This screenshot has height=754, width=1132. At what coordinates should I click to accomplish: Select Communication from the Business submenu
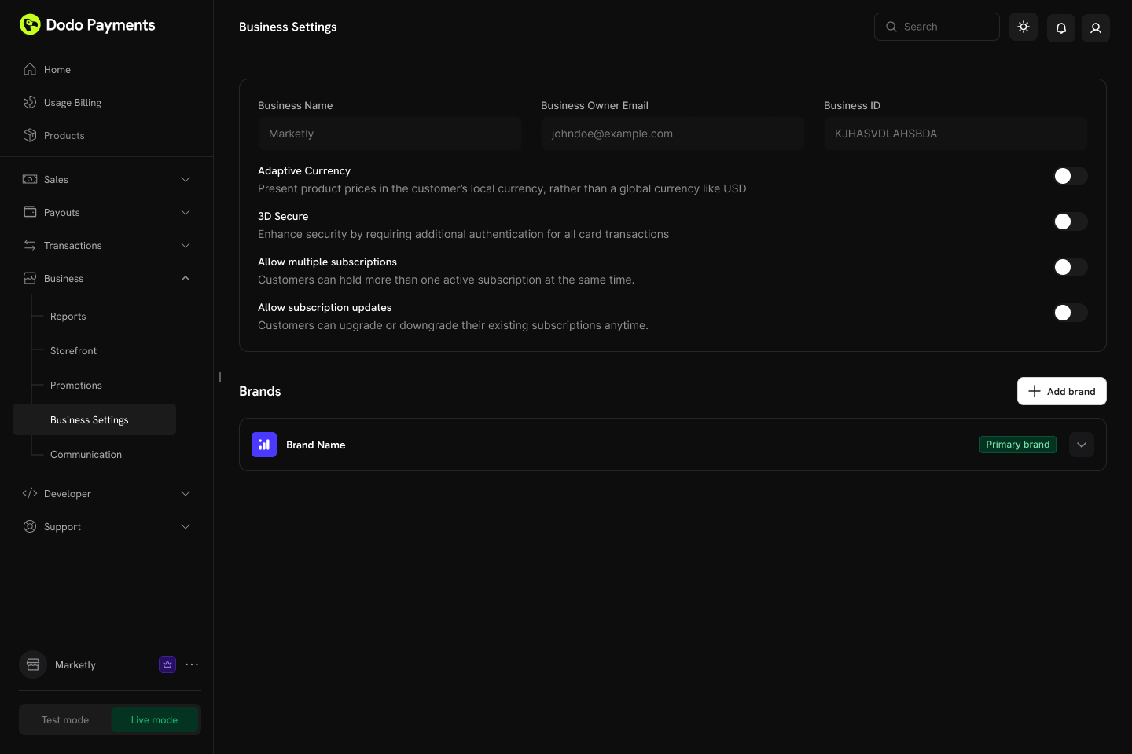point(86,454)
